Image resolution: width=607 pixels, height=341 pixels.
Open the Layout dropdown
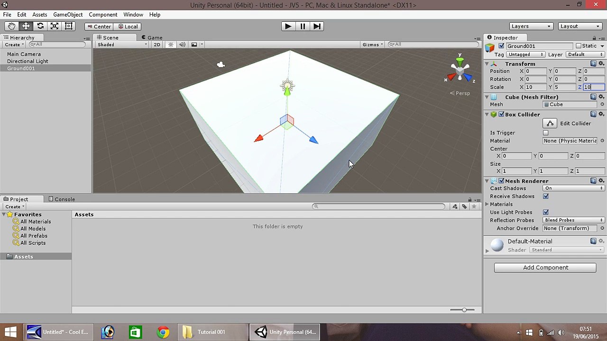(x=579, y=27)
